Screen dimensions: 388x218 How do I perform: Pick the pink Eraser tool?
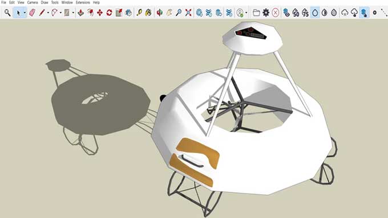point(32,13)
